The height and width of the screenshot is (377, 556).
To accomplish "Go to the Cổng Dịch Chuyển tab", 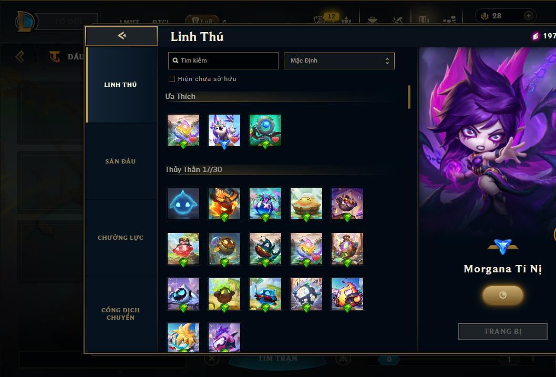I will (x=120, y=313).
